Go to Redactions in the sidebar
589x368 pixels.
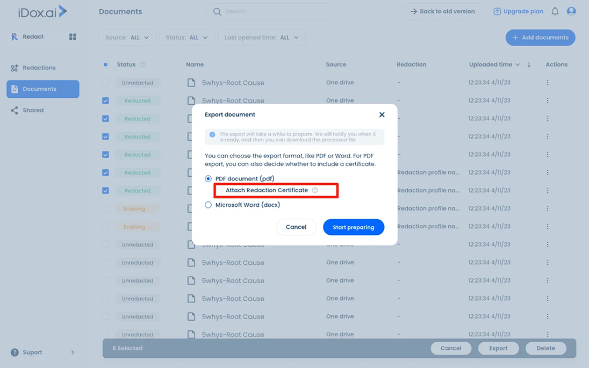[x=39, y=68]
